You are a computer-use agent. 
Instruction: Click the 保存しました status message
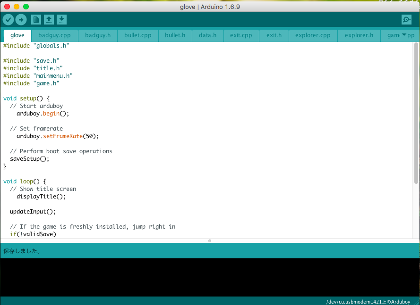pyautogui.click(x=22, y=251)
